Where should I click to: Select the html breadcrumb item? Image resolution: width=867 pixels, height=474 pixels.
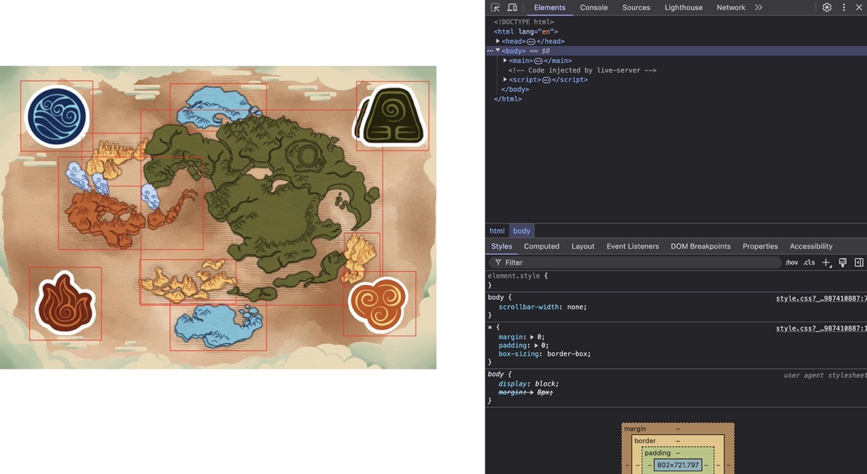coord(497,231)
